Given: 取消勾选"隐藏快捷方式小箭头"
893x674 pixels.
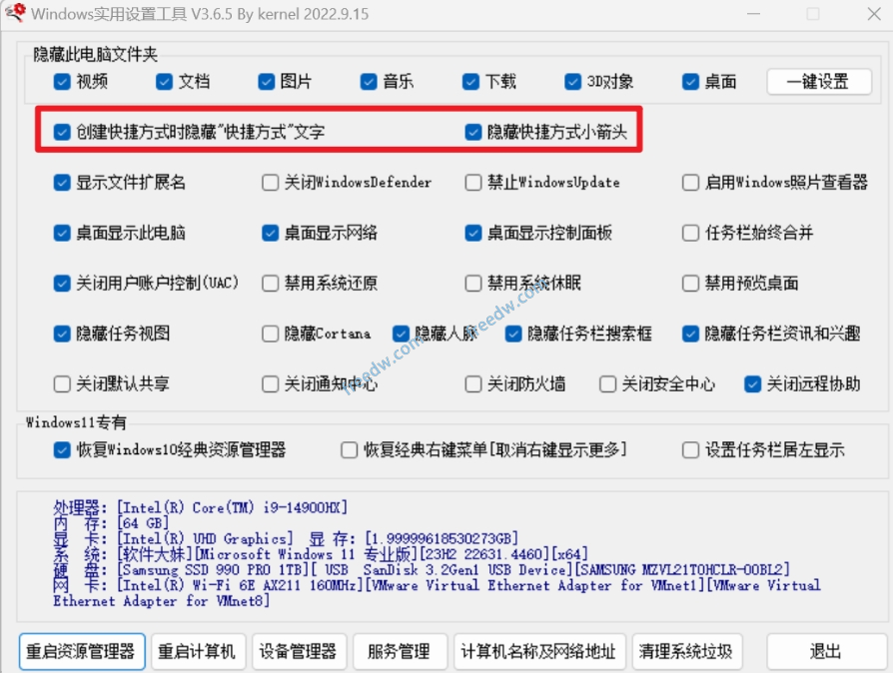Looking at the screenshot, I should coord(473,133).
